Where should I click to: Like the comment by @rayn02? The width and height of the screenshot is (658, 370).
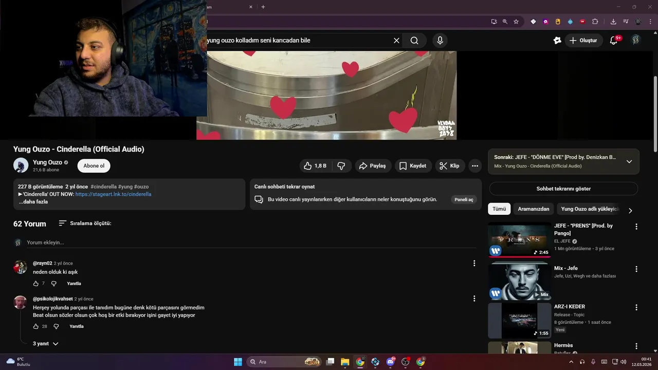point(36,284)
